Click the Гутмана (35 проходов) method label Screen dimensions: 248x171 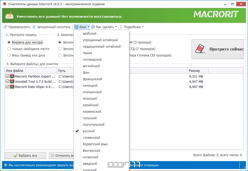[150, 55]
